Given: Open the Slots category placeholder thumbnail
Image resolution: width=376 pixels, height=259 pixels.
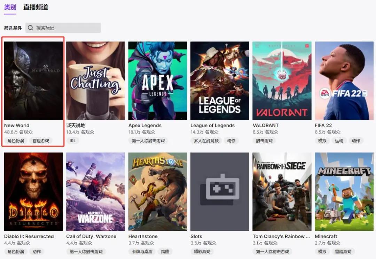Looking at the screenshot, I should tap(220, 191).
